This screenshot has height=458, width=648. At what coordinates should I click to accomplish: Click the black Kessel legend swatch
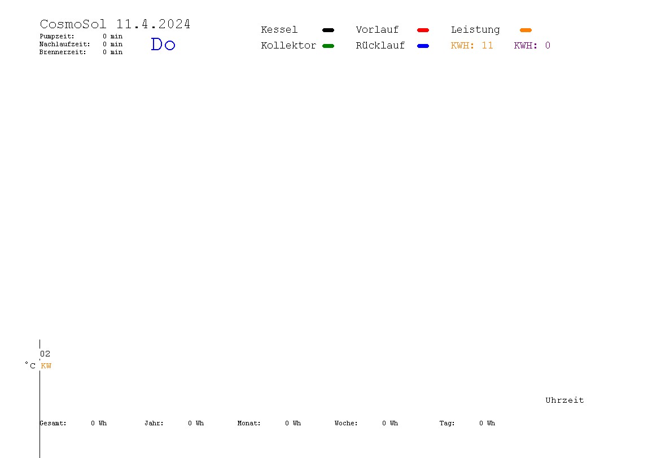click(x=328, y=30)
